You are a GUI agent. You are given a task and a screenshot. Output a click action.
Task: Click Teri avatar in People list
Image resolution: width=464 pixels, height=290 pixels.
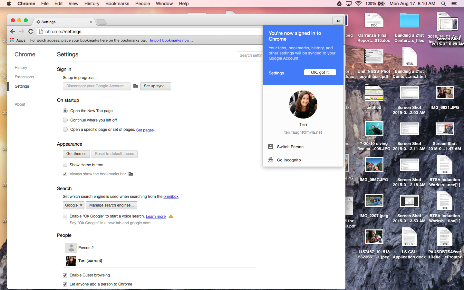click(x=71, y=261)
